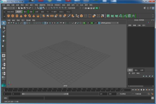156x104 pixels.
Task: Click the MEL command line input field
Action: click(x=26, y=98)
